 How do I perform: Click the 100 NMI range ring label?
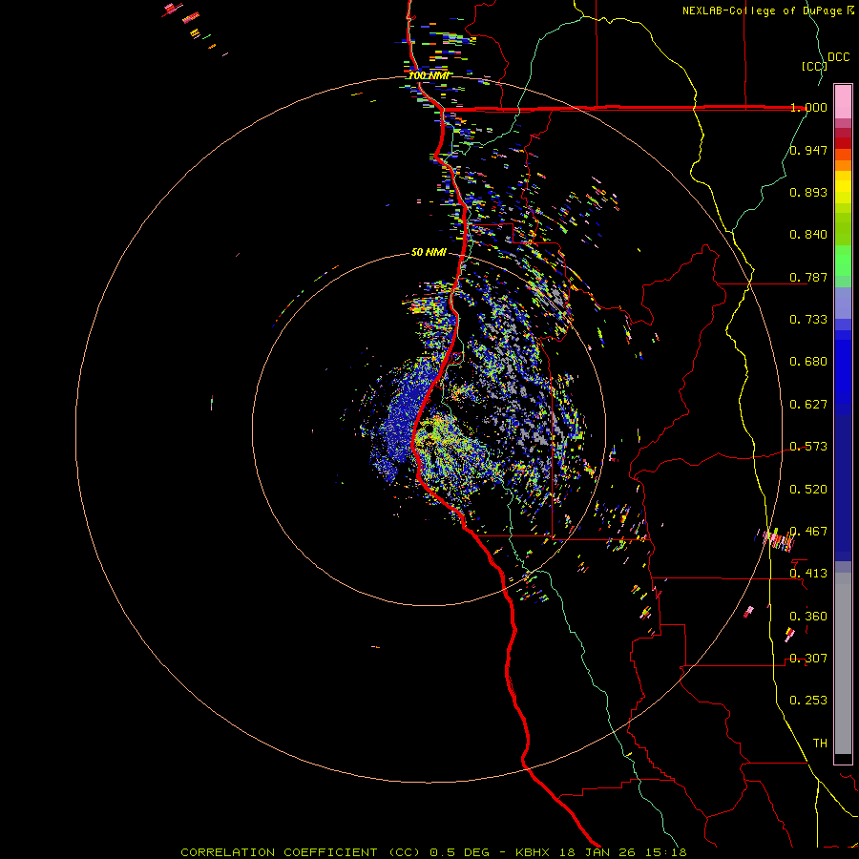click(429, 75)
